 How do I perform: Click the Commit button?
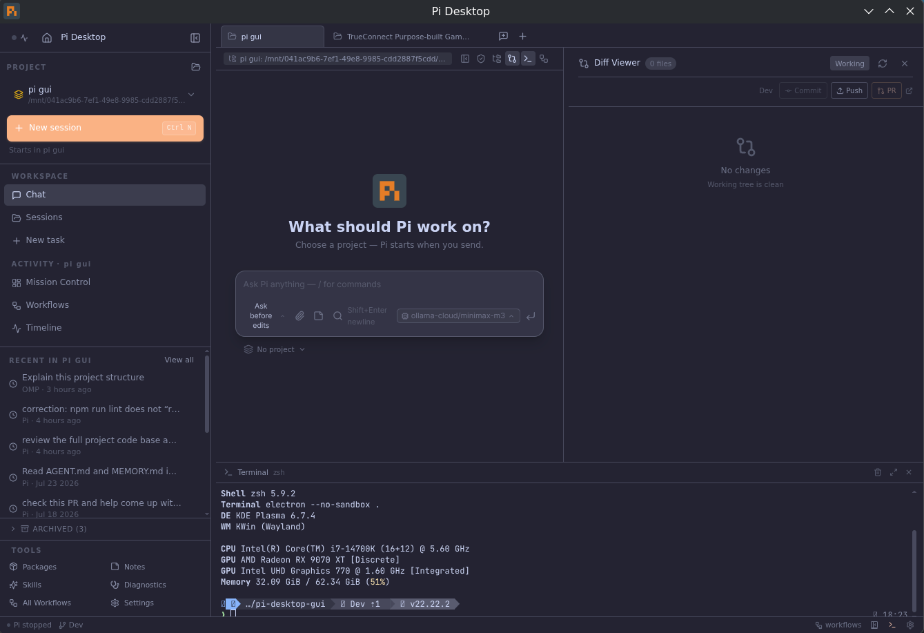[803, 90]
